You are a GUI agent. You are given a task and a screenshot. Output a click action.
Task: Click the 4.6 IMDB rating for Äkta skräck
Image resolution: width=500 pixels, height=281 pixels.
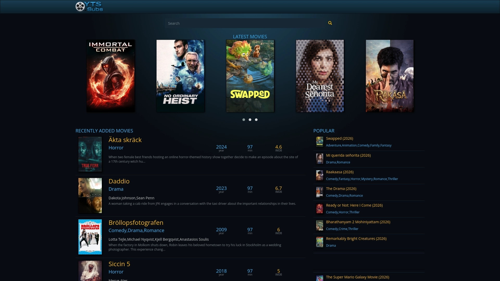(279, 147)
